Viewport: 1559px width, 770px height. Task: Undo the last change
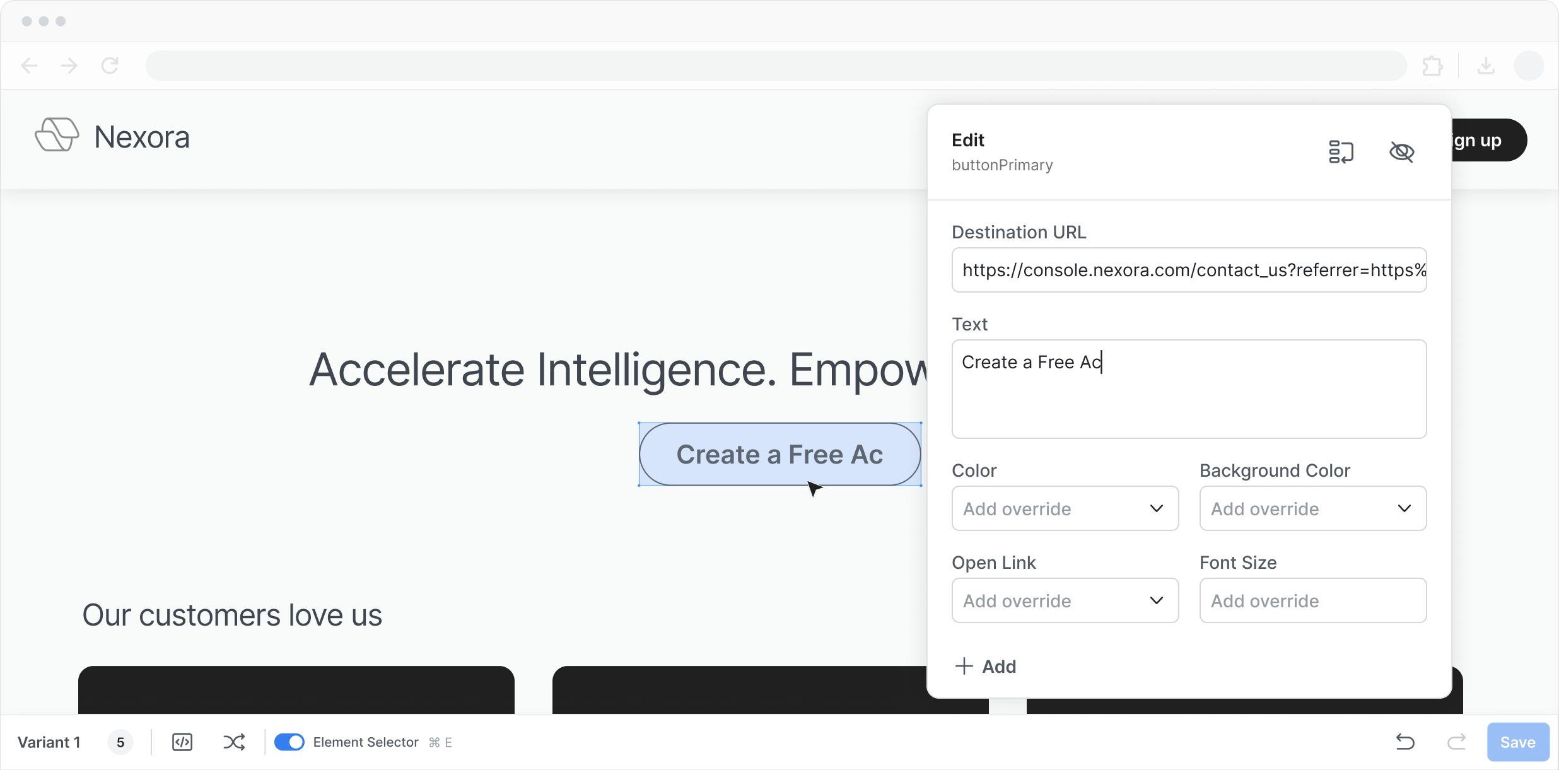pos(1405,742)
